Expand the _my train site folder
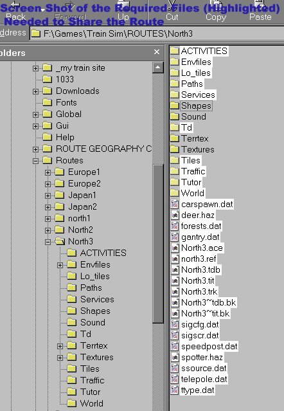 point(35,68)
